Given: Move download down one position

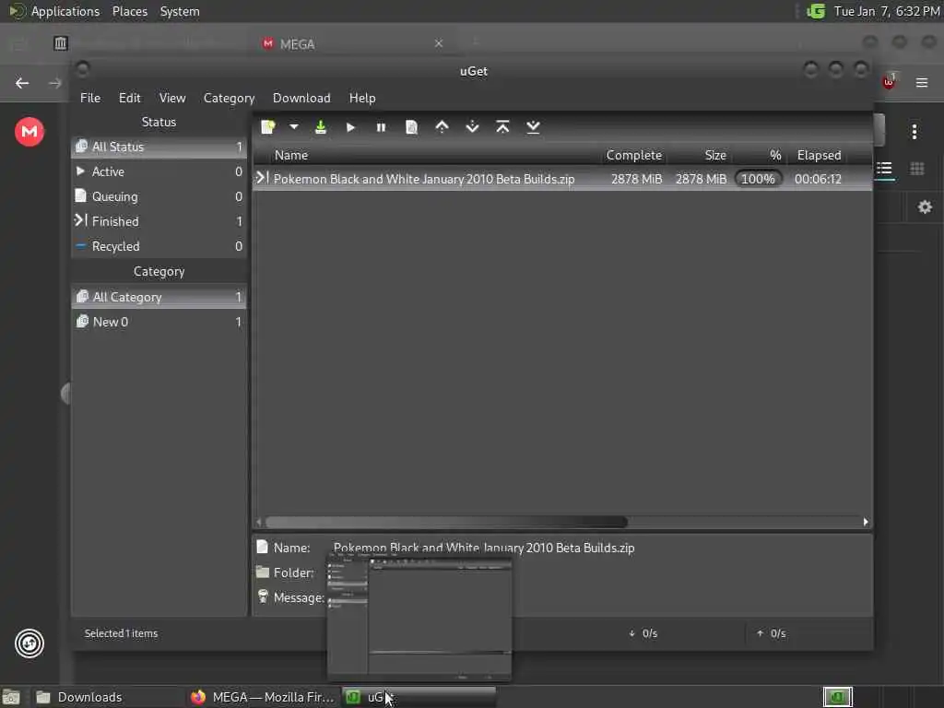Looking at the screenshot, I should coord(473,127).
